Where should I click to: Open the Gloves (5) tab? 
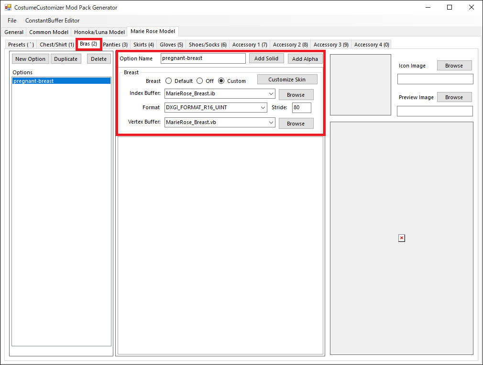pyautogui.click(x=171, y=45)
